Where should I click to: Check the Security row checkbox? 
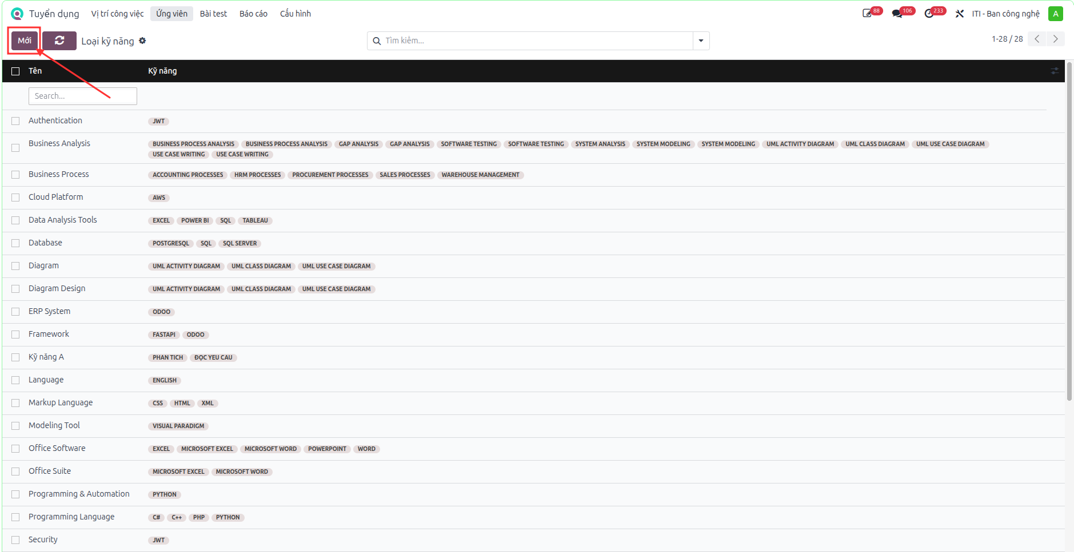click(15, 540)
